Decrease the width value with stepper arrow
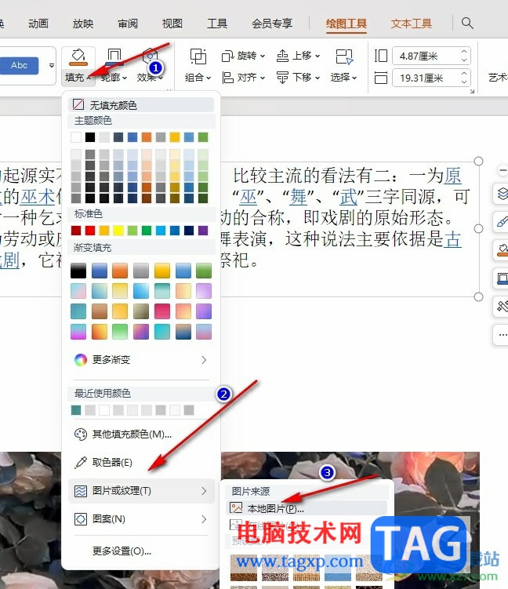Image resolution: width=508 pixels, height=589 pixels. [464, 82]
